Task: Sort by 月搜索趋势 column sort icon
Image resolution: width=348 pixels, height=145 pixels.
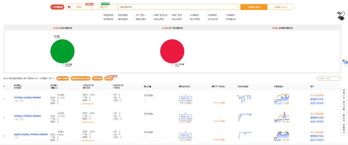Action: [x=284, y=86]
